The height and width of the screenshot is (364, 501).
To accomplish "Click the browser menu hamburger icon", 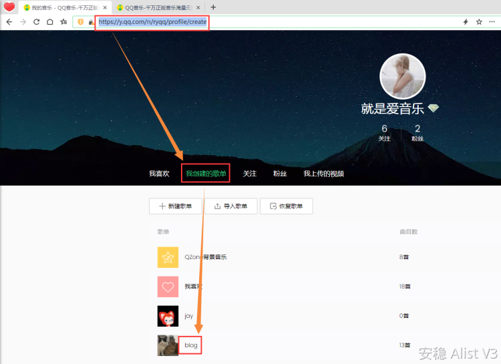I will [493, 21].
